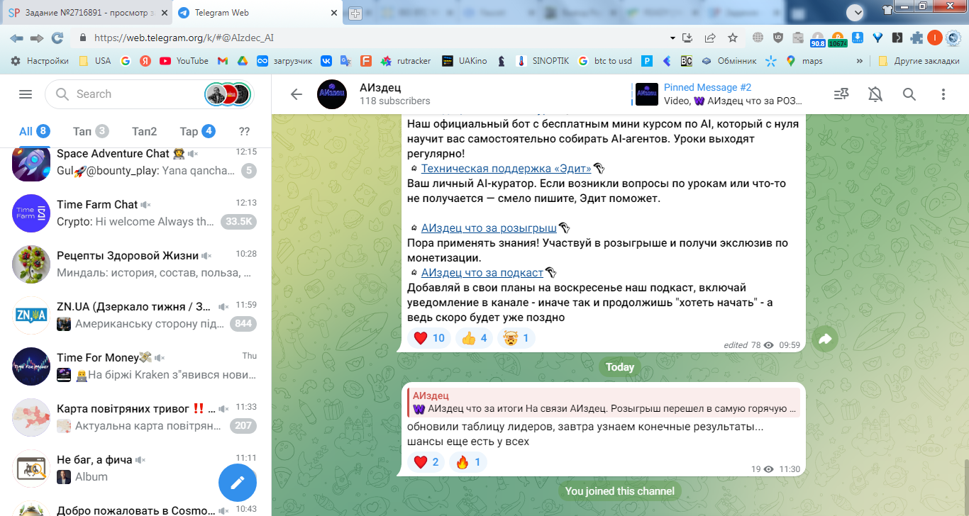Viewport: 969px width, 516px height.
Task: Open the АИздец channel avatar
Action: (x=332, y=94)
